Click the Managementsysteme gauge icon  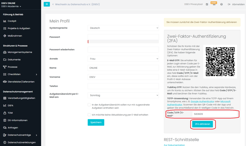[5, 52]
